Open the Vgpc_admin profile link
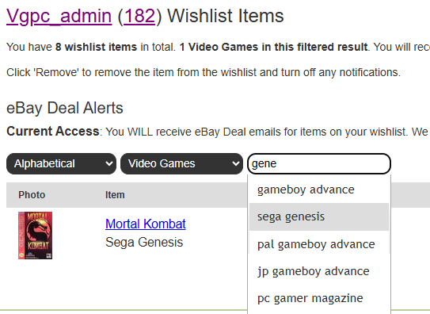This screenshot has width=430, height=314. point(59,16)
